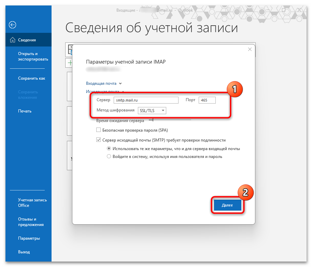Click the Сведения об учетной записи title
The width and height of the screenshot is (312, 267).
pos(152,28)
